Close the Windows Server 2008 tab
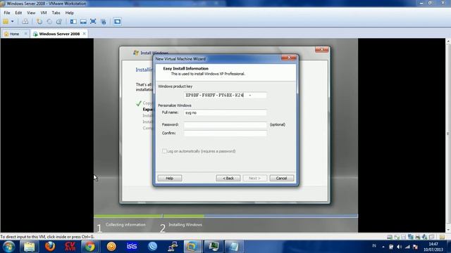The width and height of the screenshot is (451, 253). pyautogui.click(x=85, y=34)
